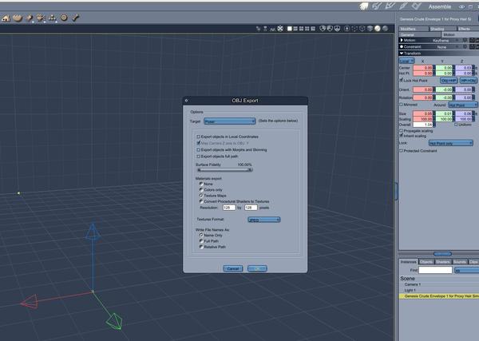The height and width of the screenshot is (341, 479).
Task: Select None under Materials export
Action: coord(201,184)
